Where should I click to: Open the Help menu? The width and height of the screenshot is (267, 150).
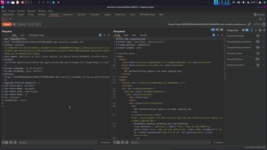(50, 11)
